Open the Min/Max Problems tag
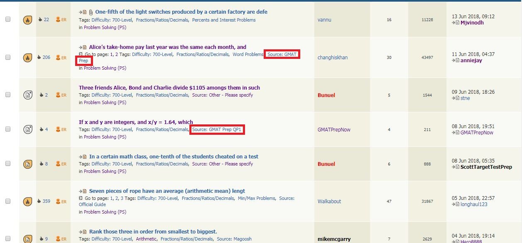The width and height of the screenshot is (522, 243). tap(256, 198)
